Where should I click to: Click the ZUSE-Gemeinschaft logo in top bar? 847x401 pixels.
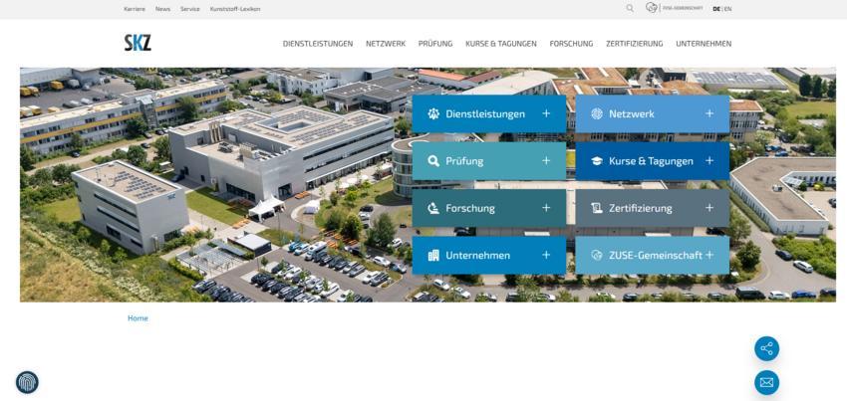tap(675, 8)
